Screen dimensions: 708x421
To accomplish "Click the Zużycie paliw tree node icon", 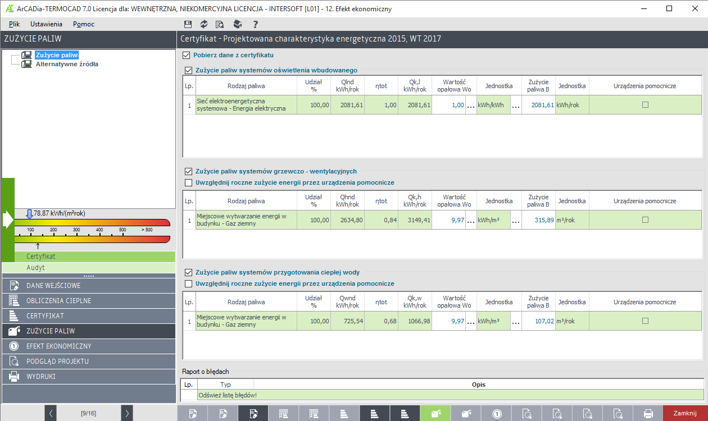I will (x=26, y=55).
